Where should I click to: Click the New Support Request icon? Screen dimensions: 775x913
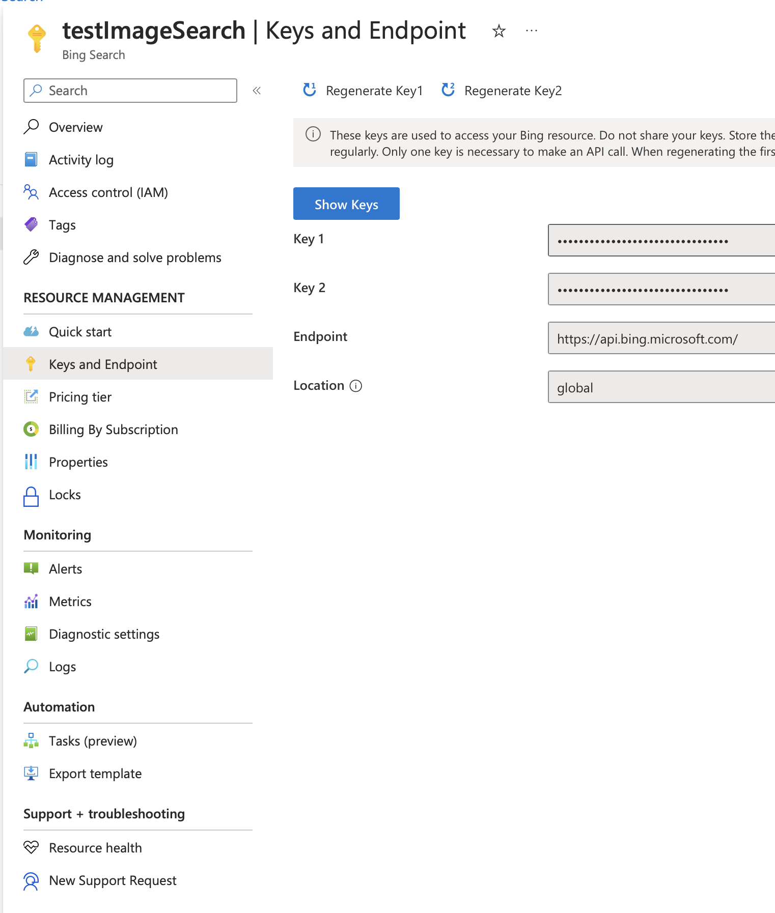pyautogui.click(x=31, y=881)
